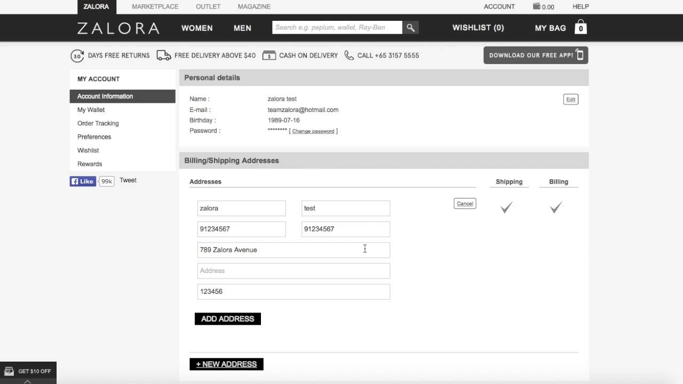Click the Add Address button
Image resolution: width=683 pixels, height=384 pixels.
click(228, 318)
